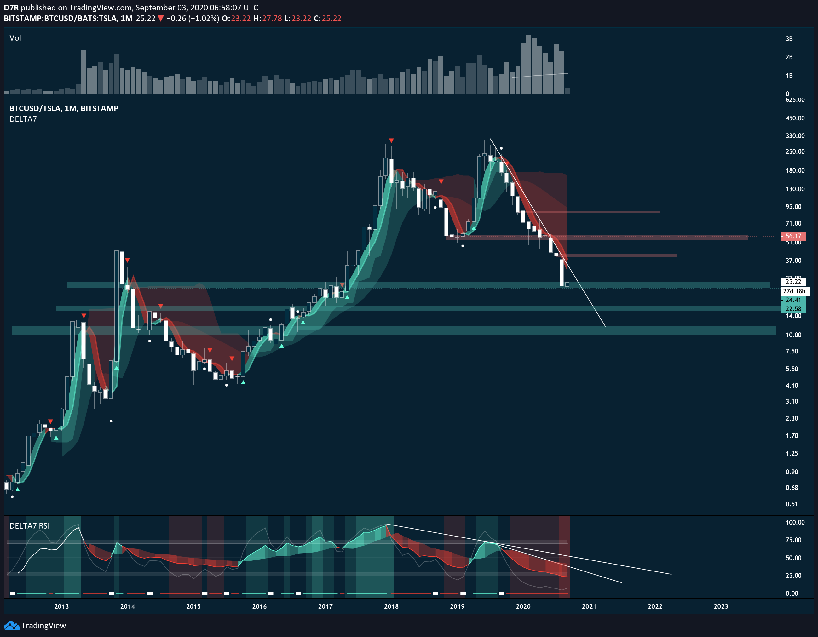818x637 pixels.
Task: Click the green 22.58 price label
Action: [793, 309]
